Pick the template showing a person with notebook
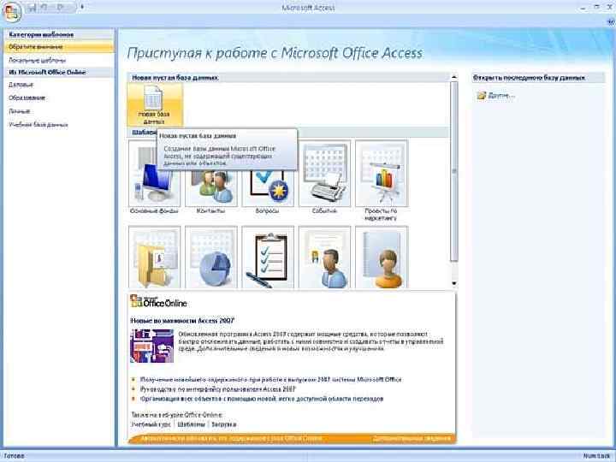Screen dimensions: 616x462 pos(382,258)
